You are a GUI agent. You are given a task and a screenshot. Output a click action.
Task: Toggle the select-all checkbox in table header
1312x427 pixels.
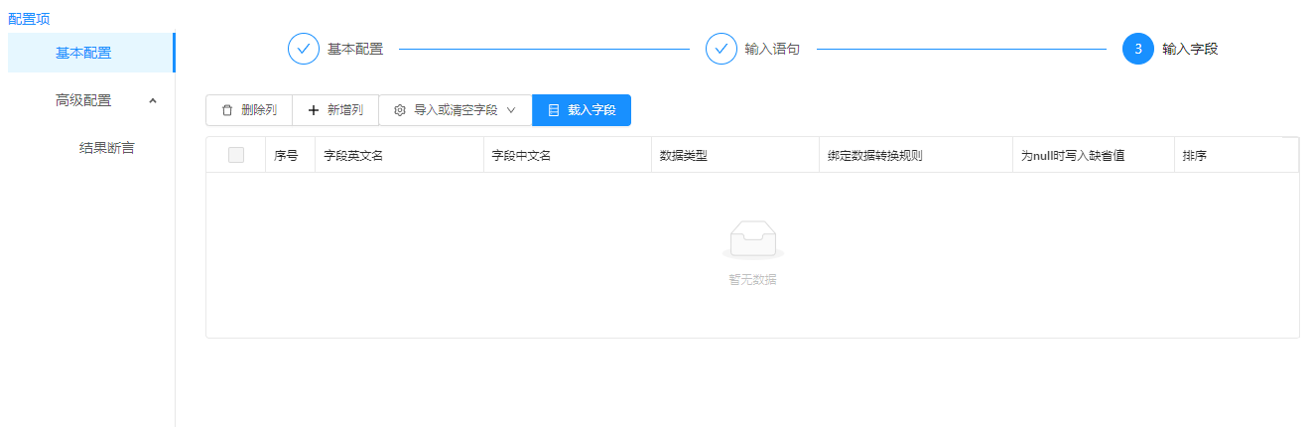[x=236, y=155]
